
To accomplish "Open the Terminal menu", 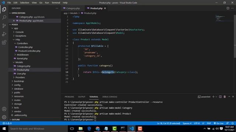I will tap(56, 3).
